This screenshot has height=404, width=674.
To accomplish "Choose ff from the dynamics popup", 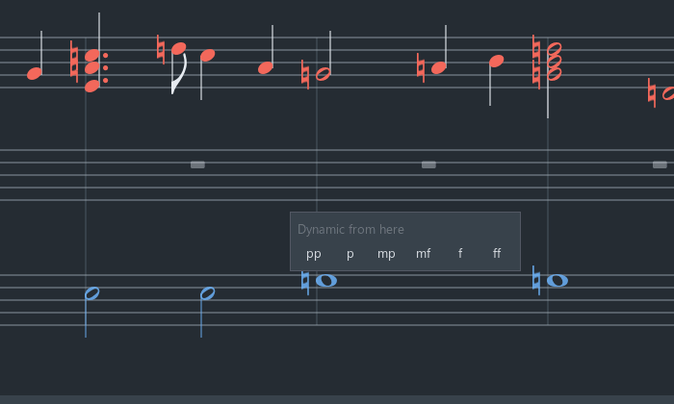I will [497, 254].
